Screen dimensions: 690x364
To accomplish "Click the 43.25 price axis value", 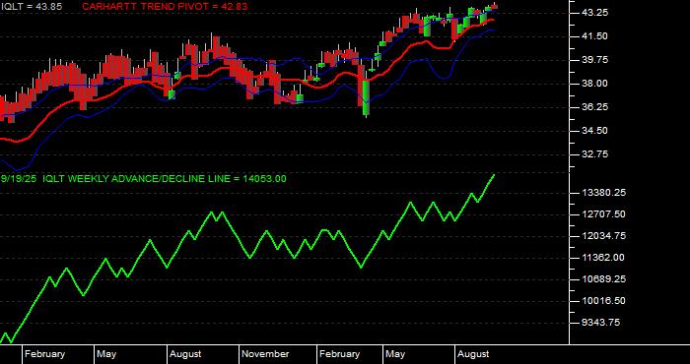I will pyautogui.click(x=594, y=13).
